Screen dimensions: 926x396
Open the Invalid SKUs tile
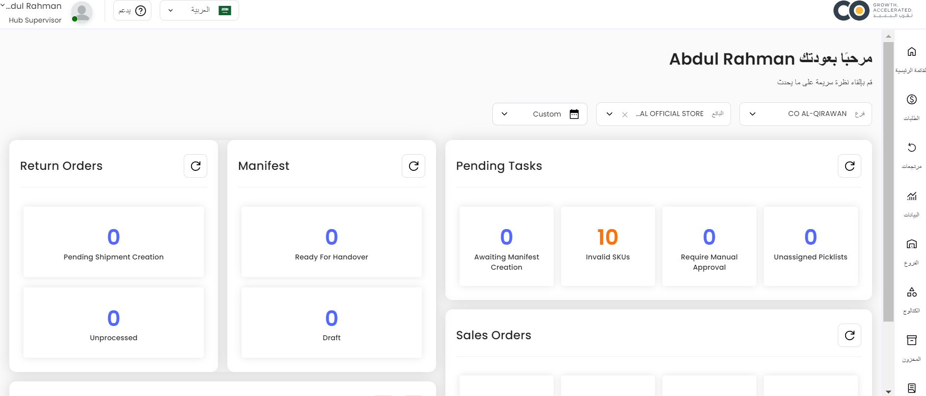tap(608, 246)
